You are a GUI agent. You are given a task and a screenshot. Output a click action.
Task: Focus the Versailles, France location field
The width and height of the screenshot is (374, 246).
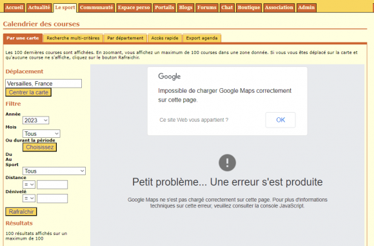43,84
